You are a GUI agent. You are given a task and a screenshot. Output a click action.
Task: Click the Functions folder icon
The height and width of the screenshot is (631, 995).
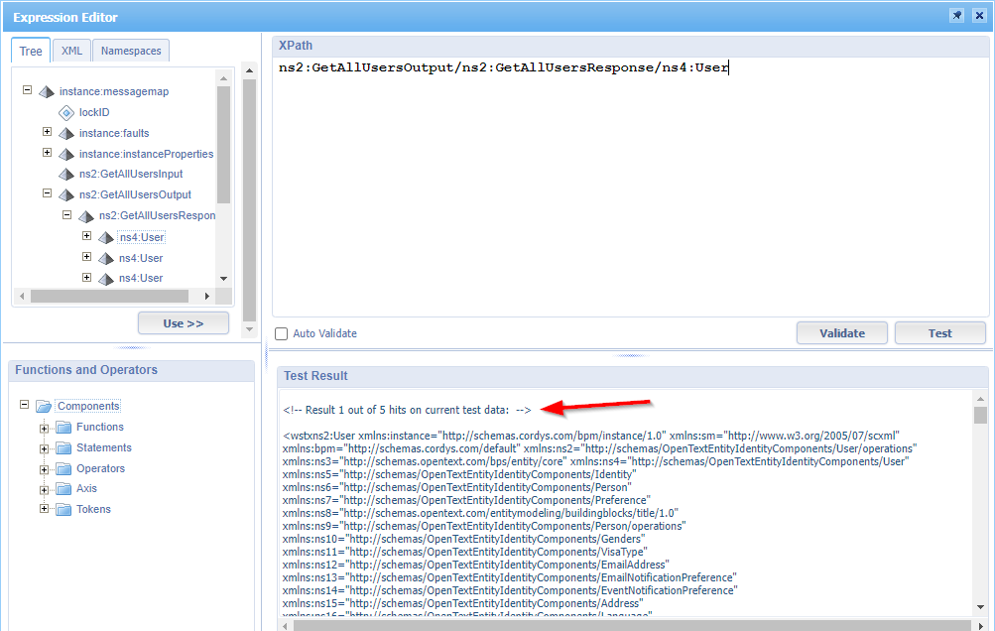point(63,428)
